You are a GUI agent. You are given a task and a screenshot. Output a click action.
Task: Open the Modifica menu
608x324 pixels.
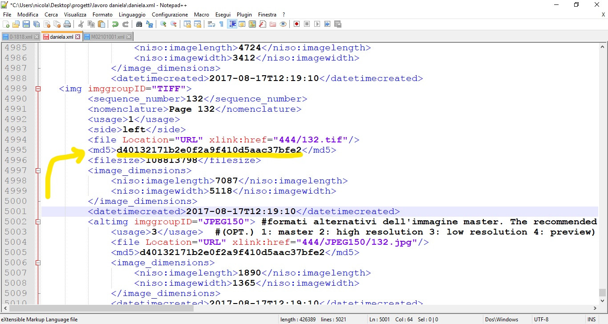[x=28, y=15]
